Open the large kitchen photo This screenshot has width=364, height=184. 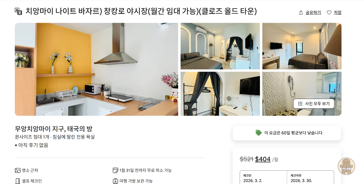pos(97,69)
